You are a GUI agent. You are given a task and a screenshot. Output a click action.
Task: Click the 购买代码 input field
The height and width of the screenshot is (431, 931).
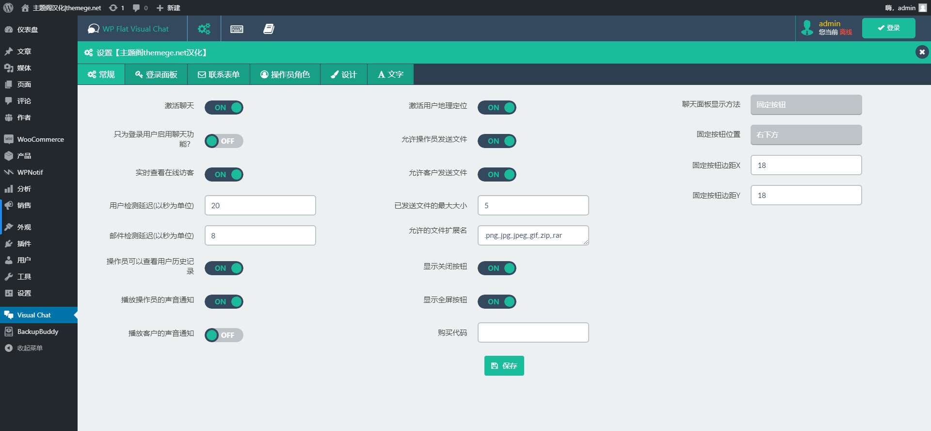pos(533,332)
